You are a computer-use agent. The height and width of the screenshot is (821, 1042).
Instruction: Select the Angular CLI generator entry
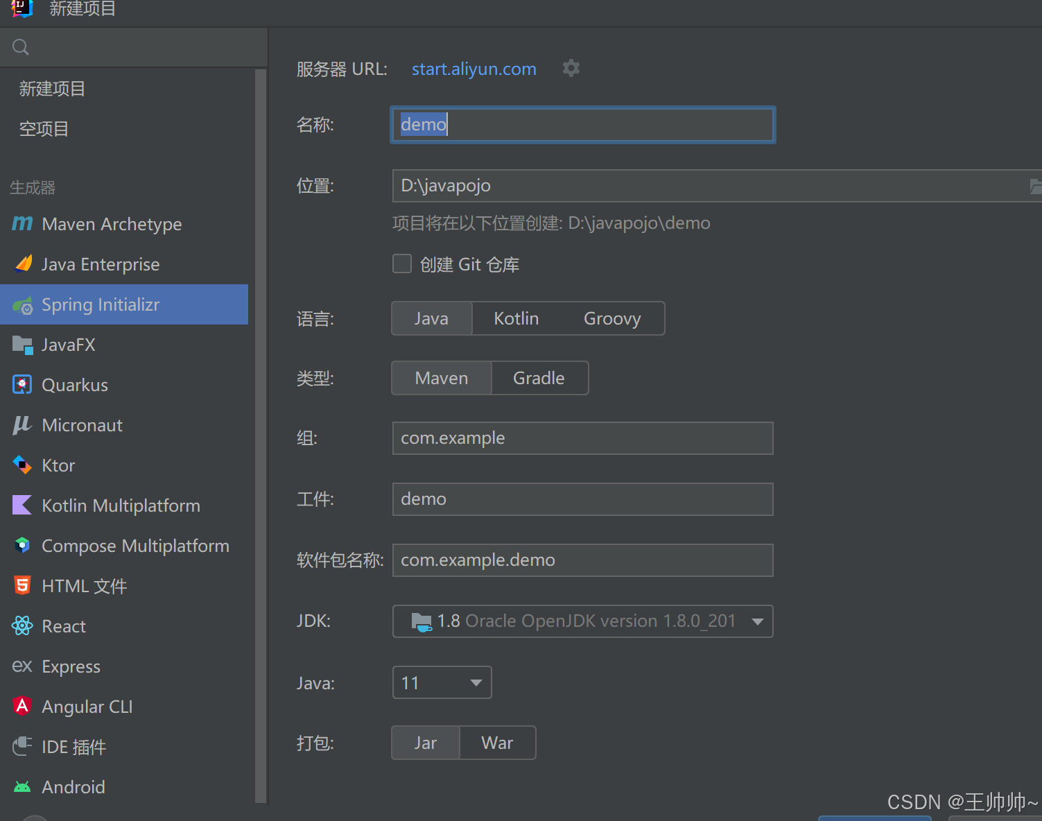124,707
